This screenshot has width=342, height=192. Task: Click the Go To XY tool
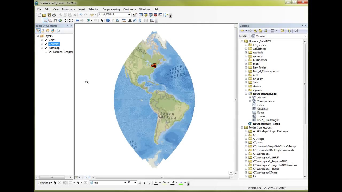pyautogui.click(x=140, y=21)
